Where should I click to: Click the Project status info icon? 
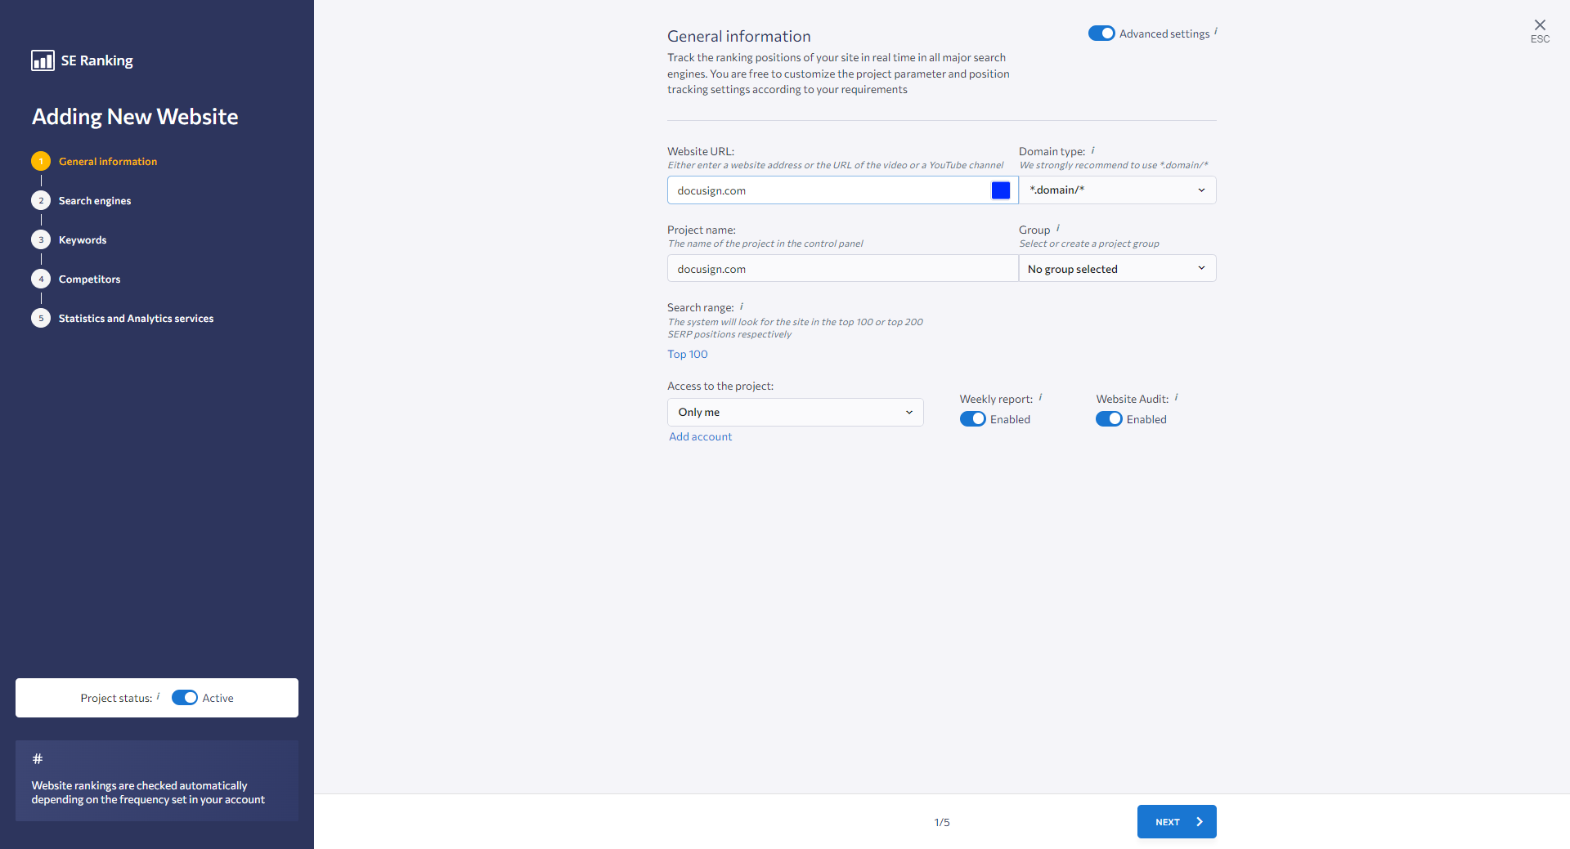[x=159, y=696]
